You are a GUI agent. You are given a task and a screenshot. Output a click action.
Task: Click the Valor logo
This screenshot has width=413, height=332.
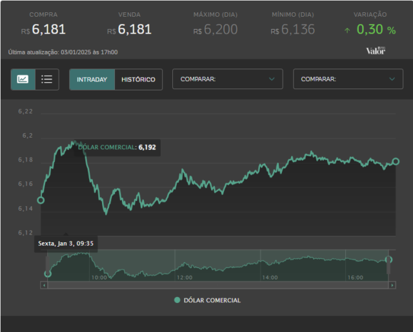(376, 50)
